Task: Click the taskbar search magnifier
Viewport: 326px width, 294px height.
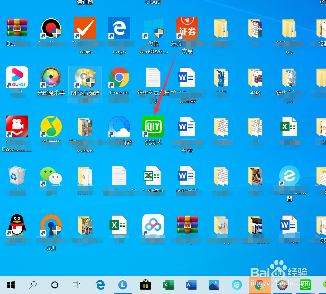Action: click(x=33, y=285)
